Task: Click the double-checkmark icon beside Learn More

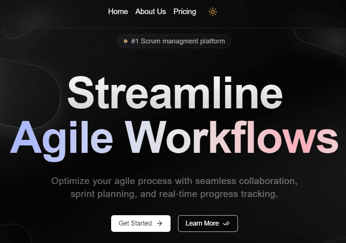Action: tap(226, 223)
